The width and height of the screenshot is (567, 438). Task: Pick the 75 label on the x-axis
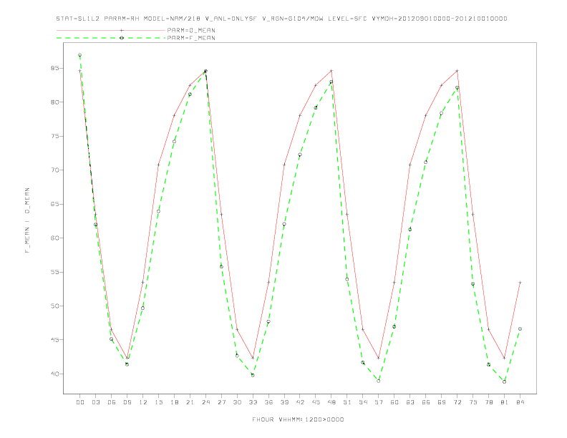(x=473, y=402)
